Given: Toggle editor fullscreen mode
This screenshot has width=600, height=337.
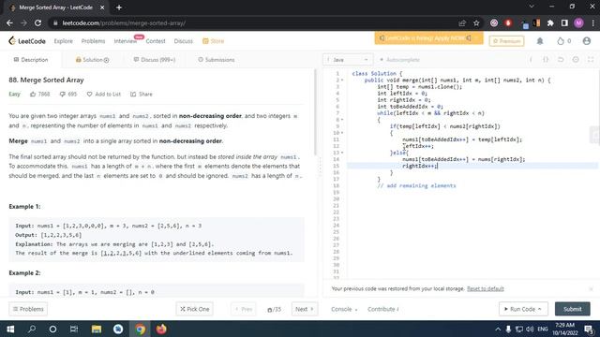Looking at the screenshot, I should [591, 60].
